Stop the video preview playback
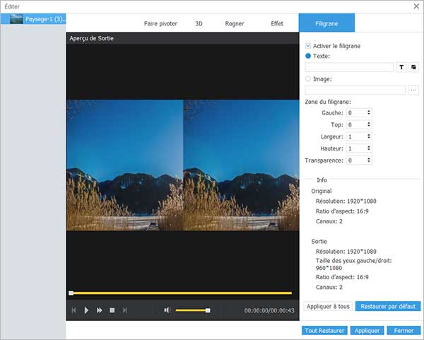Viewport: 424px width, 340px height. pyautogui.click(x=112, y=310)
